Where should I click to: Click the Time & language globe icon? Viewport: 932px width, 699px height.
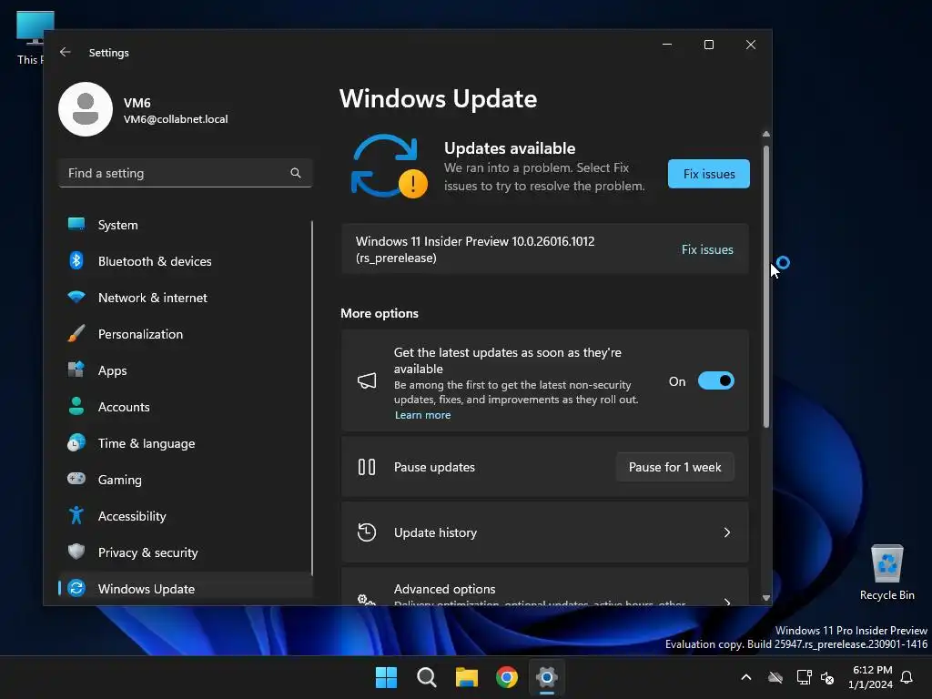(x=76, y=443)
